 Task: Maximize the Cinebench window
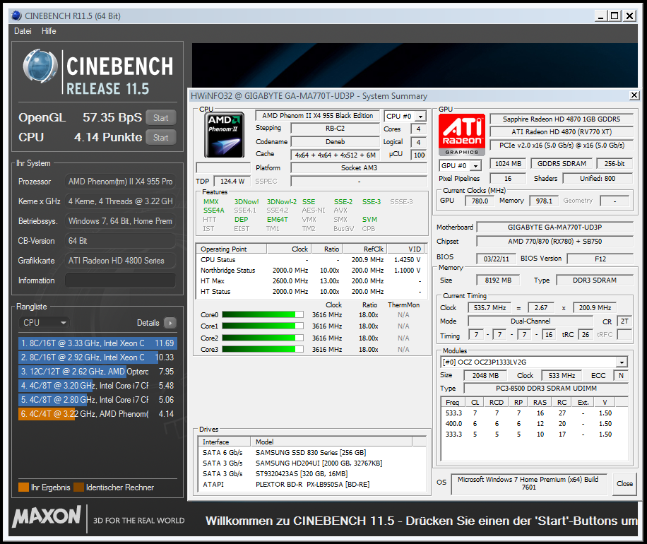coord(615,16)
